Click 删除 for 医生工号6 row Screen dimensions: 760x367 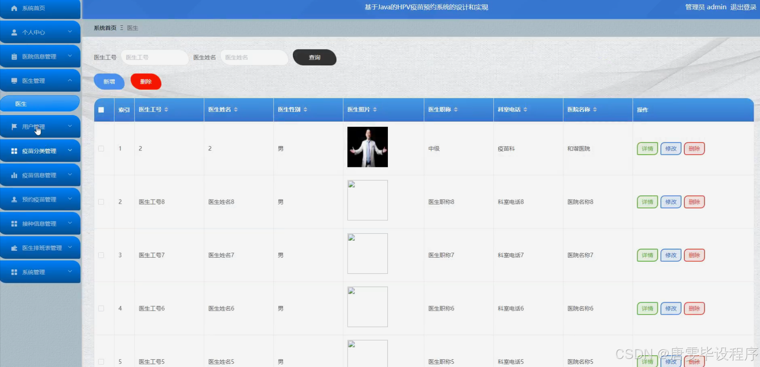[694, 309]
